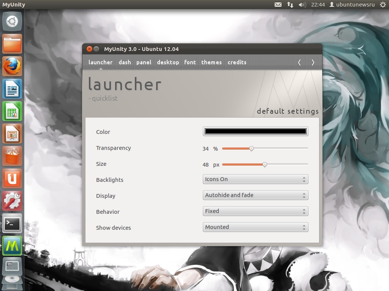Launch Firefox from the launcher
This screenshot has height=291, width=389.
tap(12, 66)
